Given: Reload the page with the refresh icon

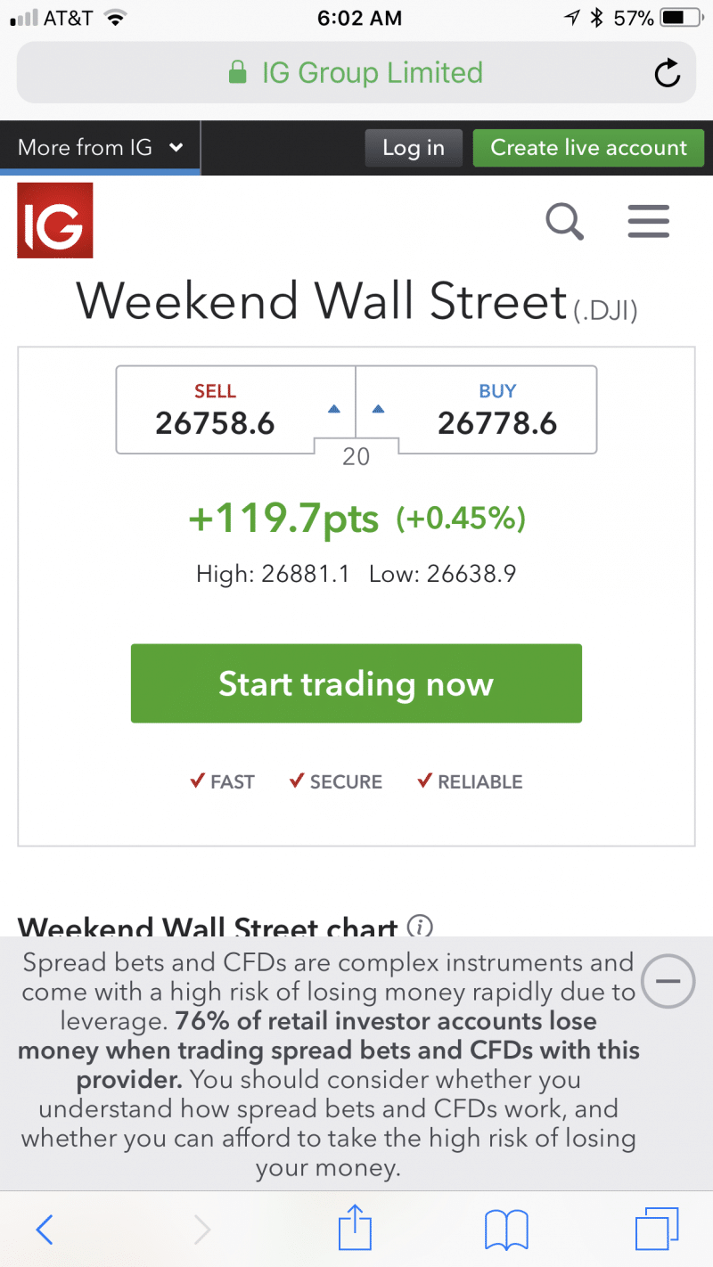Looking at the screenshot, I should pyautogui.click(x=667, y=74).
